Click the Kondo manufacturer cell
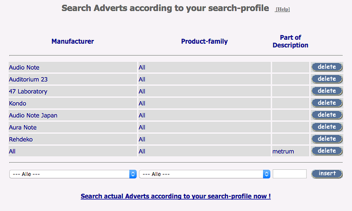The height and width of the screenshot is (211, 352). [x=73, y=103]
